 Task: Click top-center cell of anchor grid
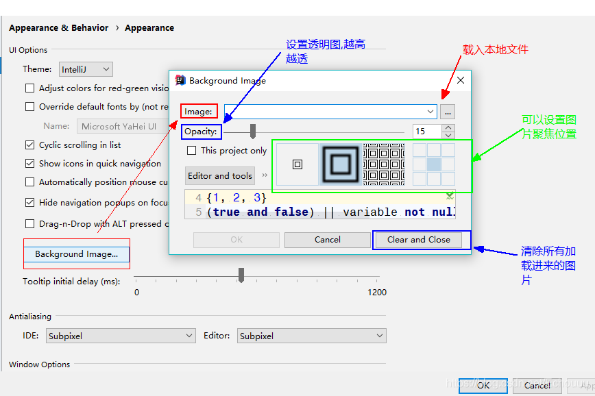(x=434, y=150)
